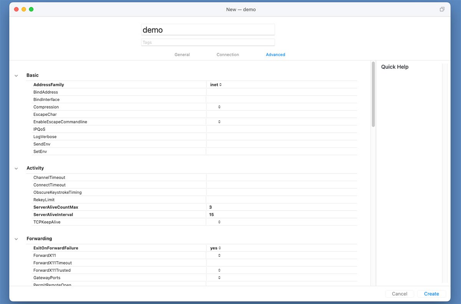Click the demo name text field
461x304 pixels.
pos(208,30)
